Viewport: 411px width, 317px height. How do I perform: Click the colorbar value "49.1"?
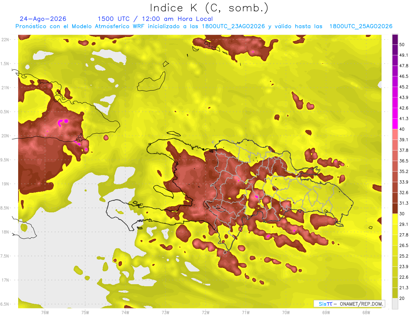404,55
